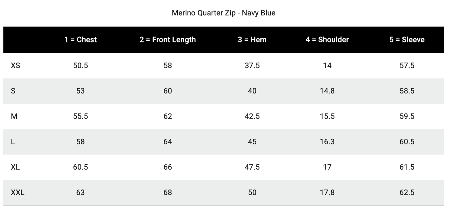Screen dimensions: 449x213
Task: Select the S size row label
Action: click(13, 91)
